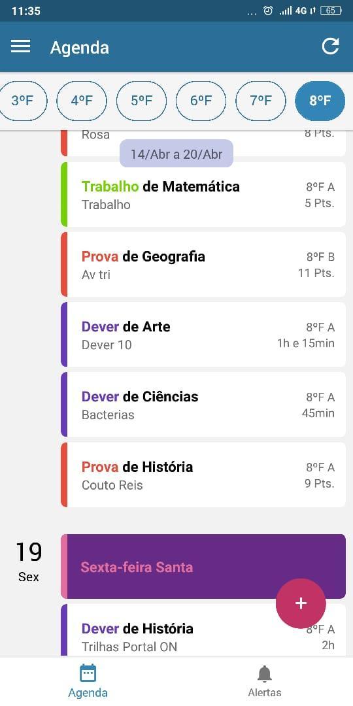Select the Agenda calendar icon tab
This screenshot has height=706, width=353.
point(88,681)
